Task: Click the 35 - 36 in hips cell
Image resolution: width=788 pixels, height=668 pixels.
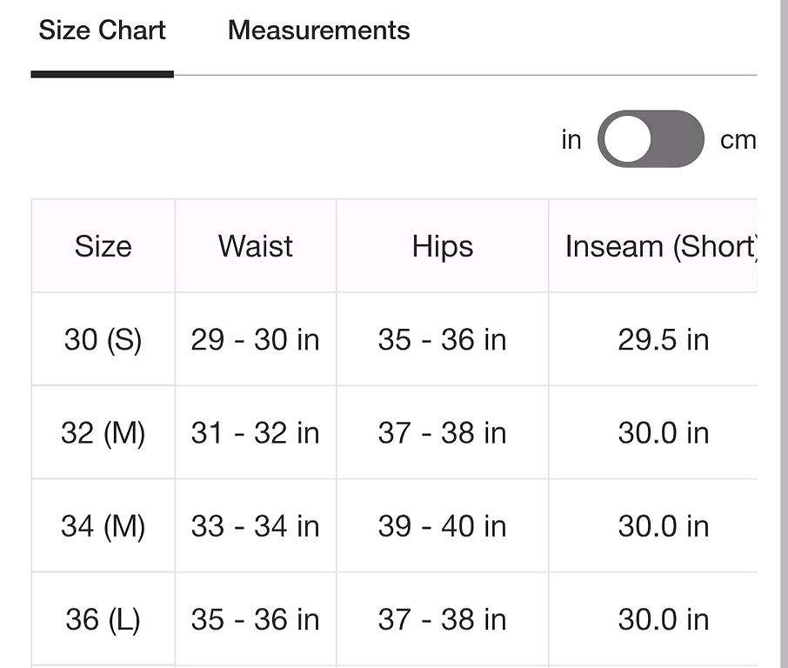Action: pyautogui.click(x=442, y=339)
